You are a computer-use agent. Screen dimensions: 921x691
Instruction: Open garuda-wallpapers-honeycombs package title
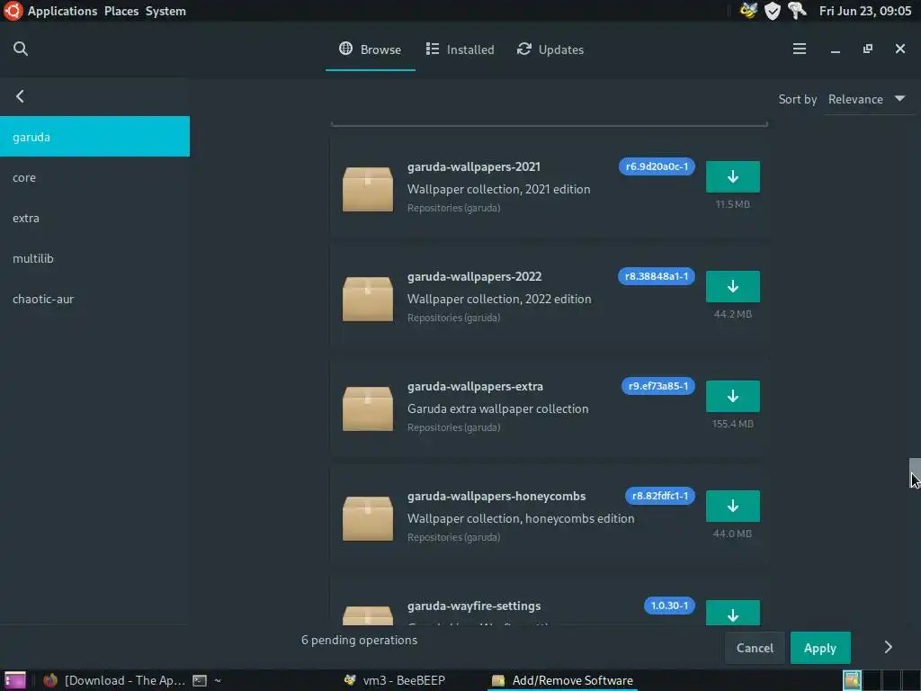[x=496, y=496]
